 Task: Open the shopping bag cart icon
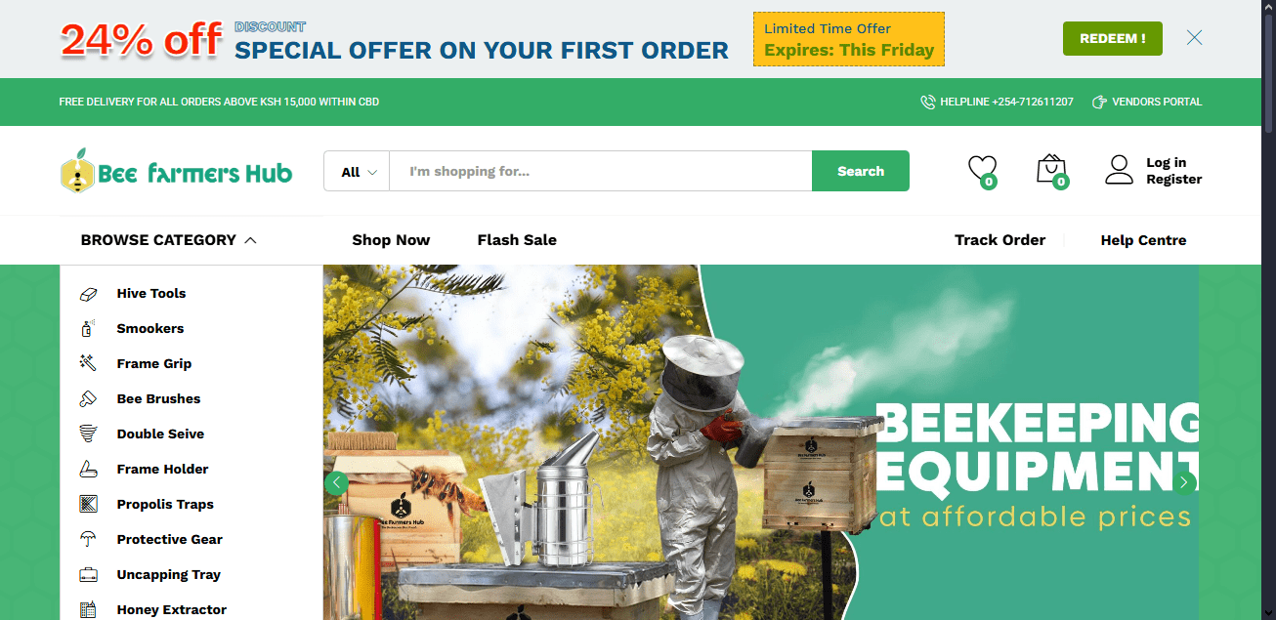tap(1051, 170)
